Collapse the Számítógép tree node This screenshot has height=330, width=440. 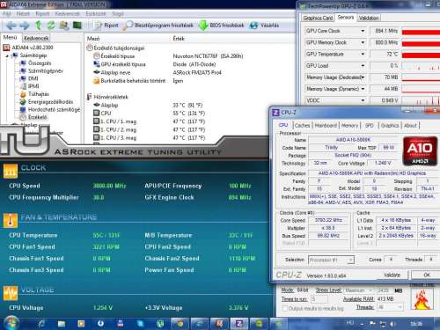(7, 55)
